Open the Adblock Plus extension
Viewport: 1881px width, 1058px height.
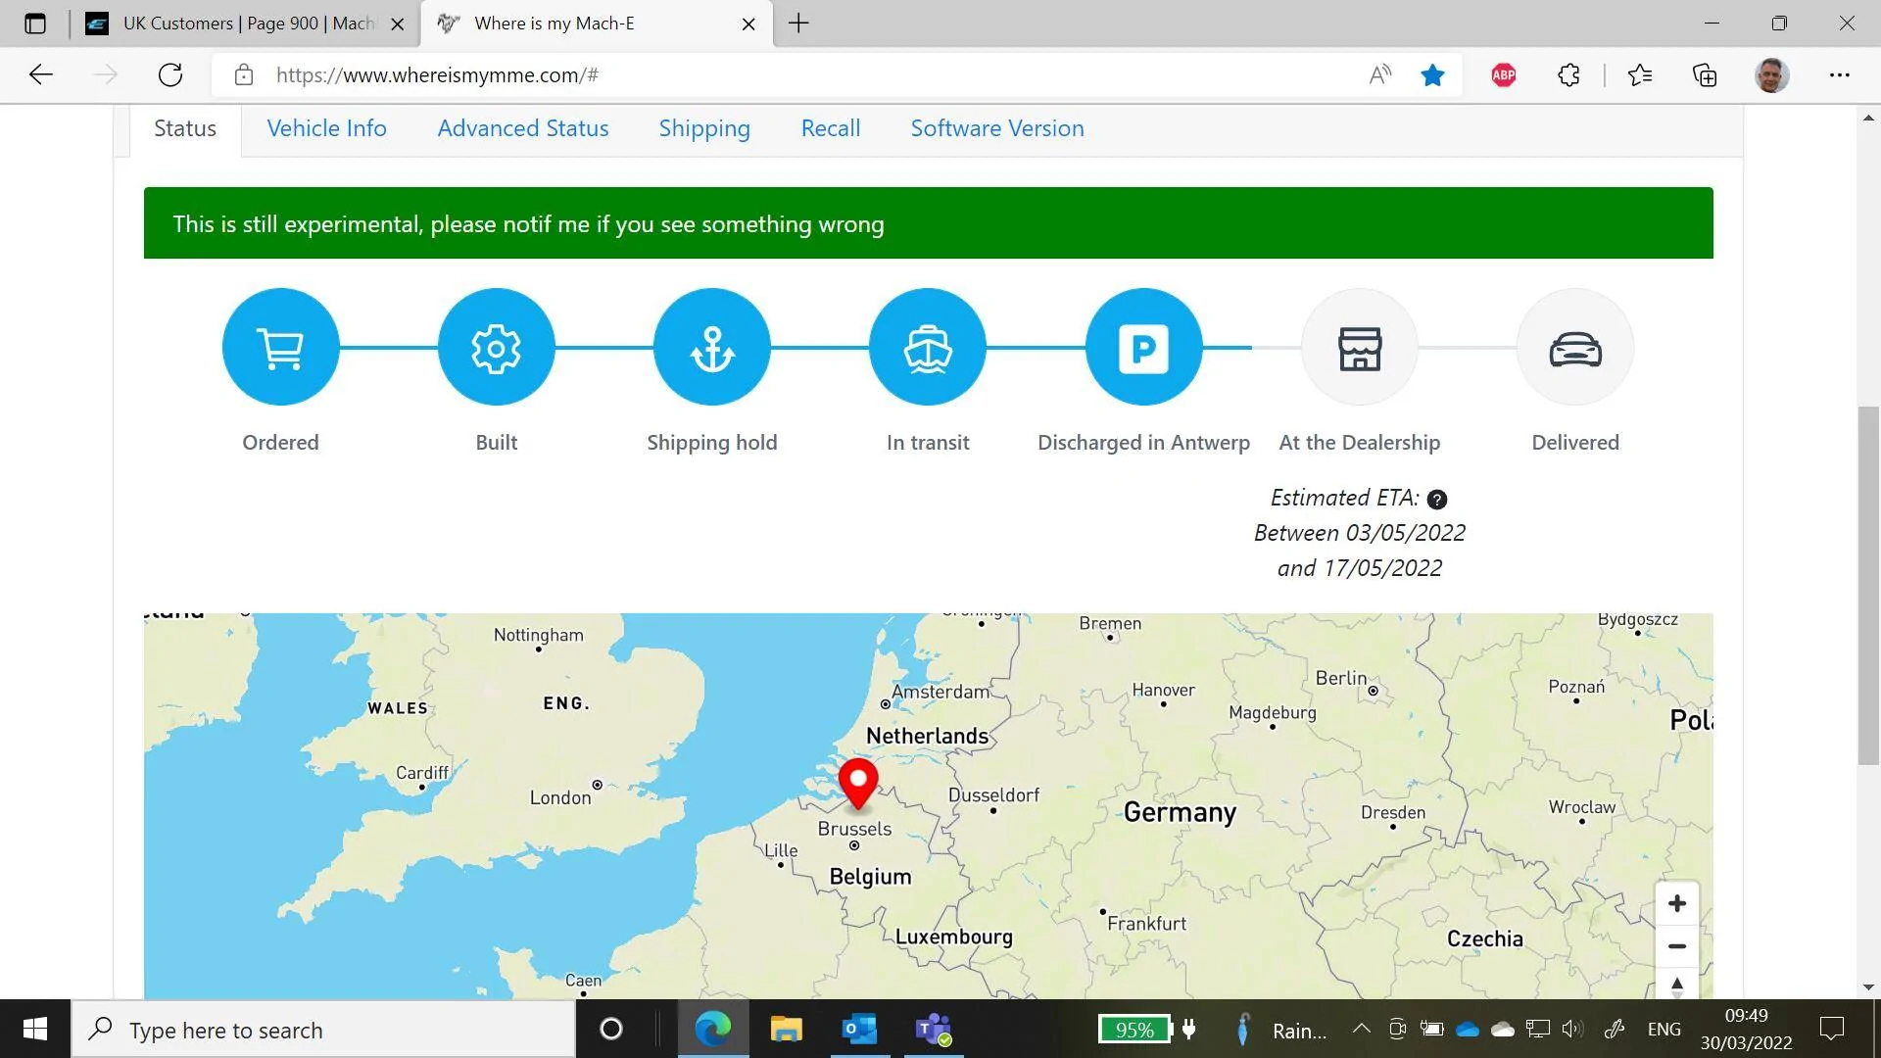click(1504, 74)
